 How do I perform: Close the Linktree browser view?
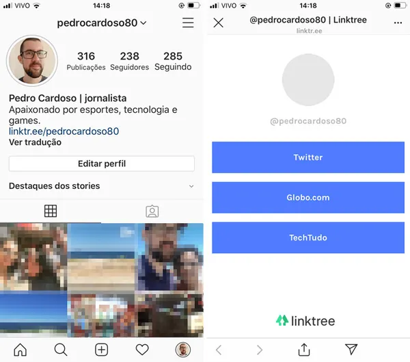tap(219, 23)
